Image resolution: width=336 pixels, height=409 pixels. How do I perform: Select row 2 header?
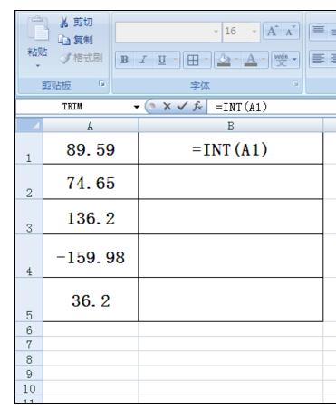(x=29, y=182)
